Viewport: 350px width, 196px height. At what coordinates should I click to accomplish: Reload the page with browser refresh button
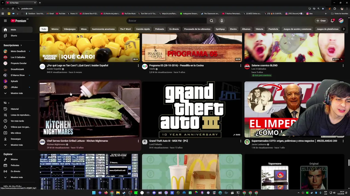click(13, 8)
